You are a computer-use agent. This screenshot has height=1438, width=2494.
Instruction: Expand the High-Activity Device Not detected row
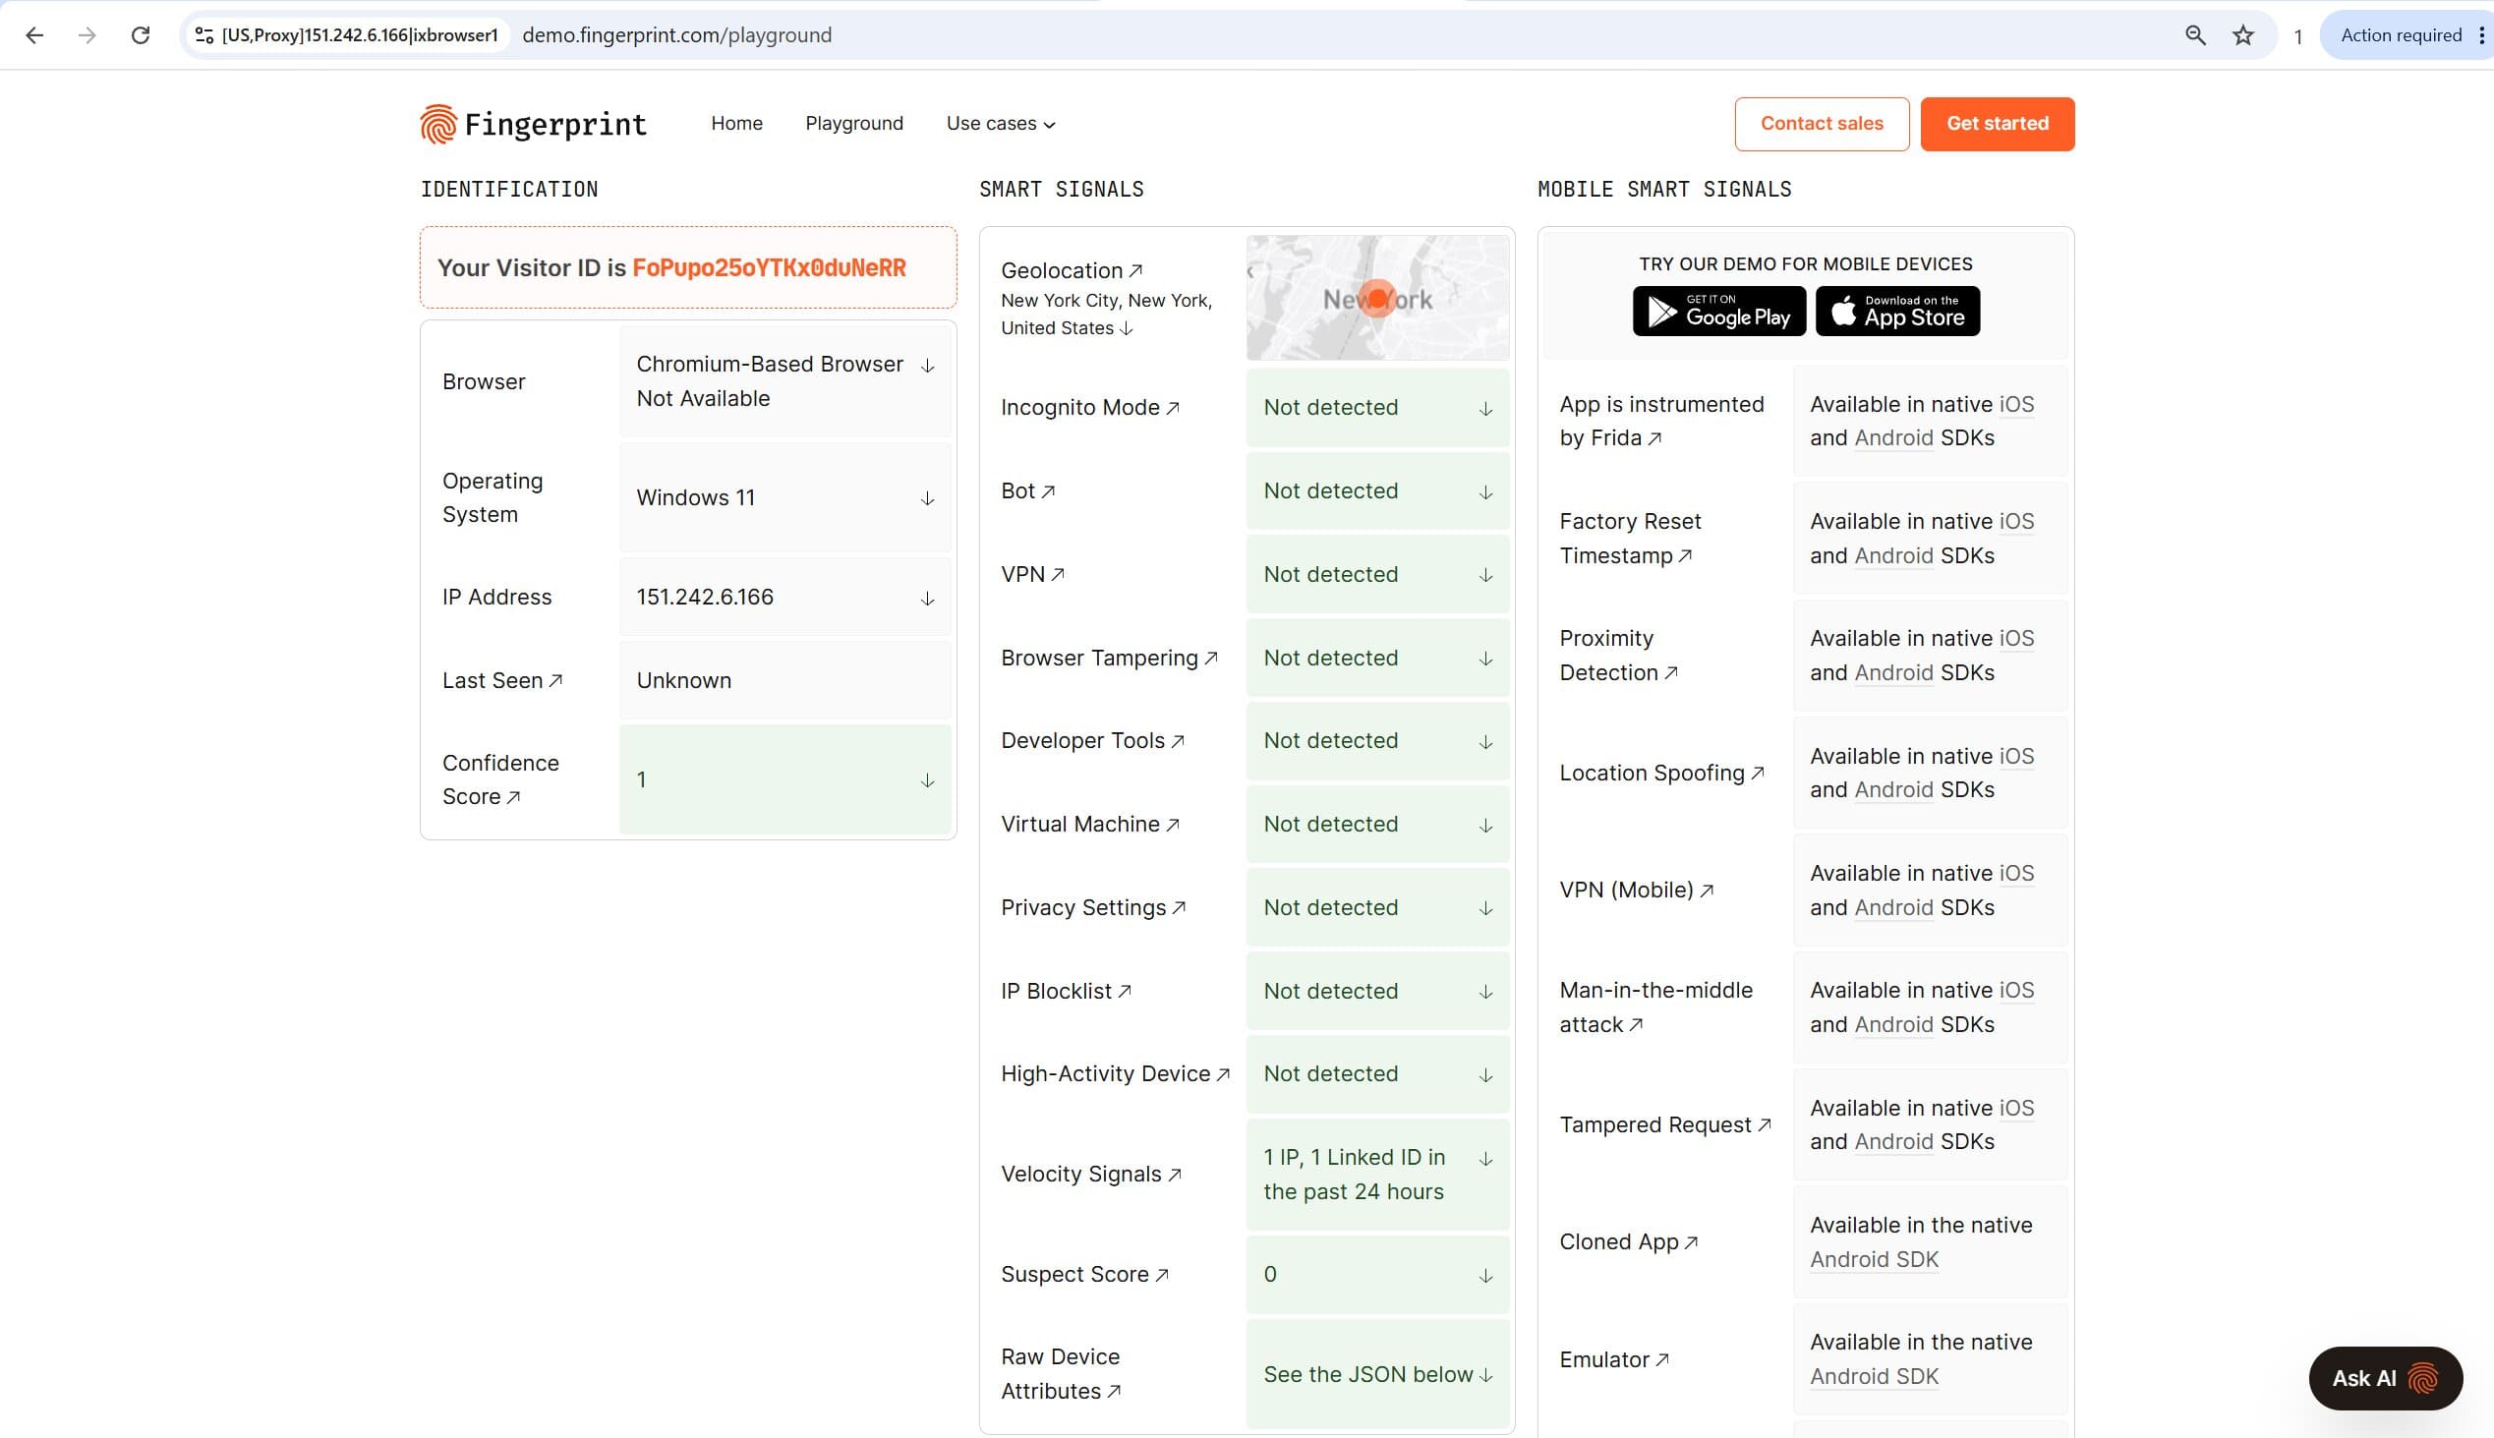tap(1378, 1073)
